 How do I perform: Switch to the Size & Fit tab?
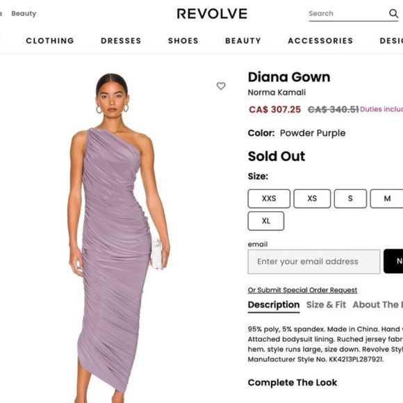click(x=326, y=304)
